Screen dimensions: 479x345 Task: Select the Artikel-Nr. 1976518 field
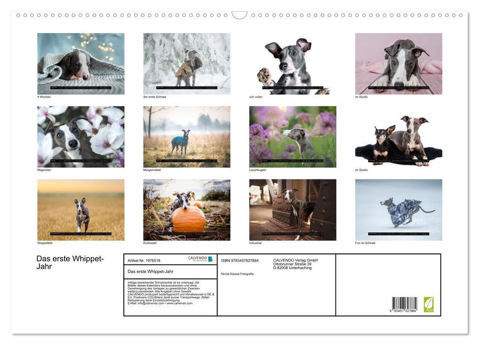(x=146, y=260)
